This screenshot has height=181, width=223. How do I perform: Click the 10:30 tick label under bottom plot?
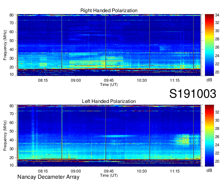[142, 171]
